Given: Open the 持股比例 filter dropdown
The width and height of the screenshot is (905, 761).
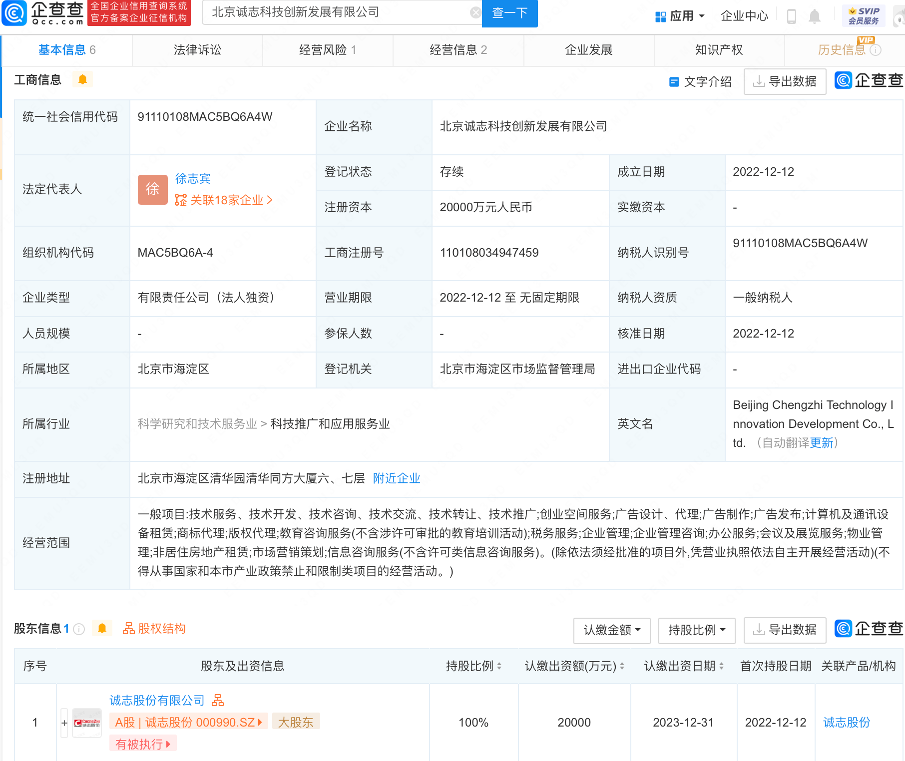Looking at the screenshot, I should pos(697,630).
